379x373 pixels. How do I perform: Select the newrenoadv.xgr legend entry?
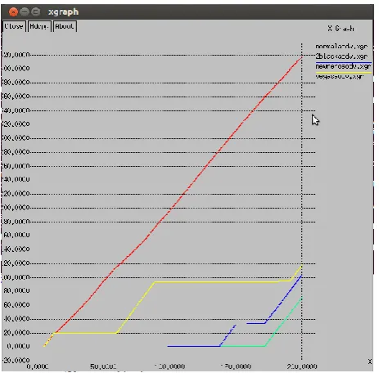tap(343, 66)
